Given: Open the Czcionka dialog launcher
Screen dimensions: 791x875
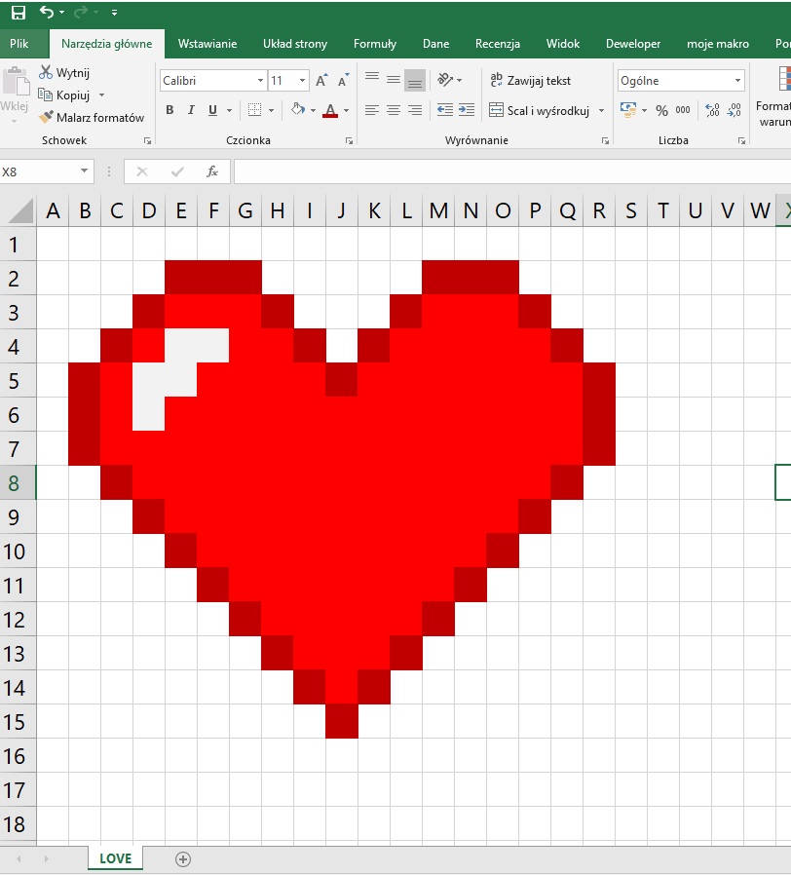Looking at the screenshot, I should click(x=349, y=141).
